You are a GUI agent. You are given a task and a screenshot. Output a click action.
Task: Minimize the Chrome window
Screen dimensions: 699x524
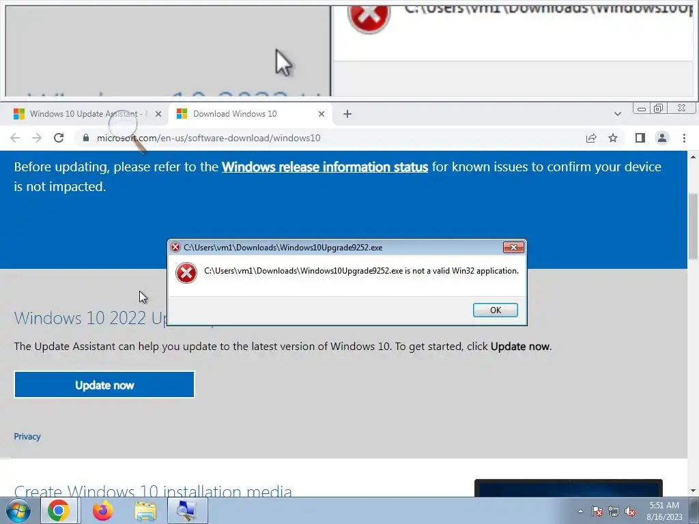tap(642, 108)
